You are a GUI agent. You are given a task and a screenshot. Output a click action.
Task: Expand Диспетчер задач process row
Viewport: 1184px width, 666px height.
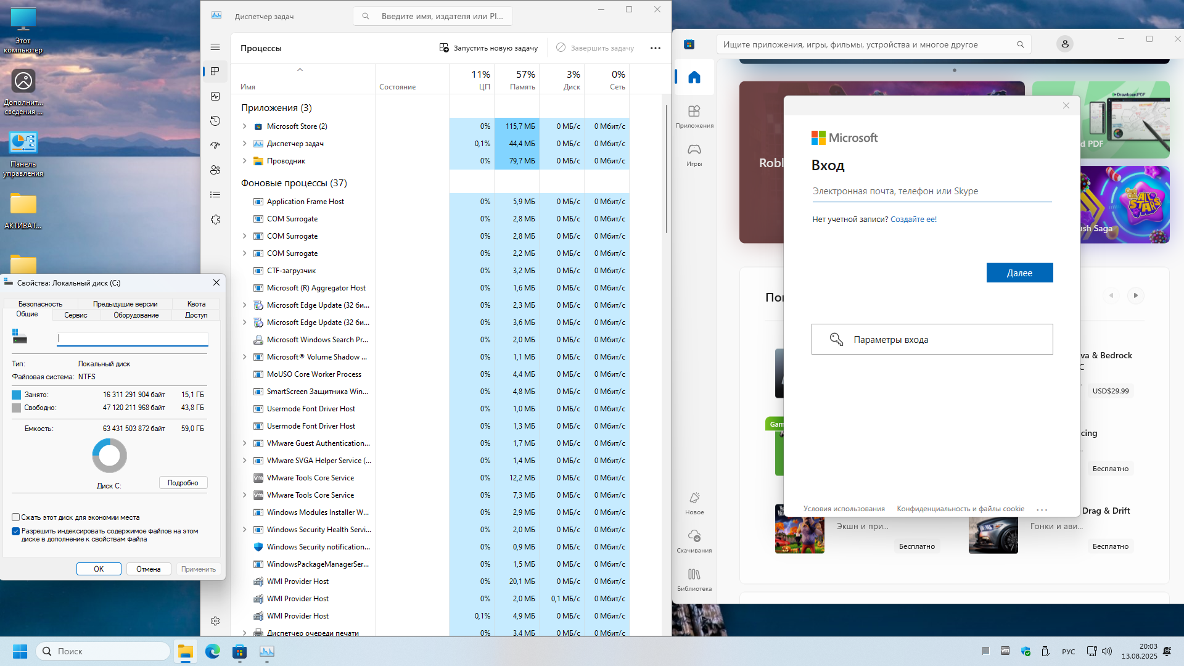[x=245, y=144]
